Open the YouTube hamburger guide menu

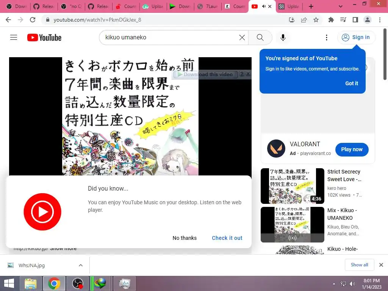tap(14, 38)
